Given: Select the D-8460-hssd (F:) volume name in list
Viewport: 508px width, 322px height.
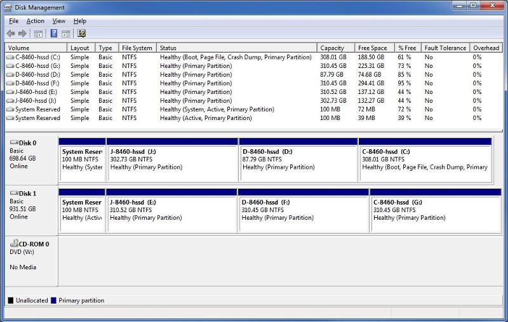Looking at the screenshot, I should pos(37,84).
